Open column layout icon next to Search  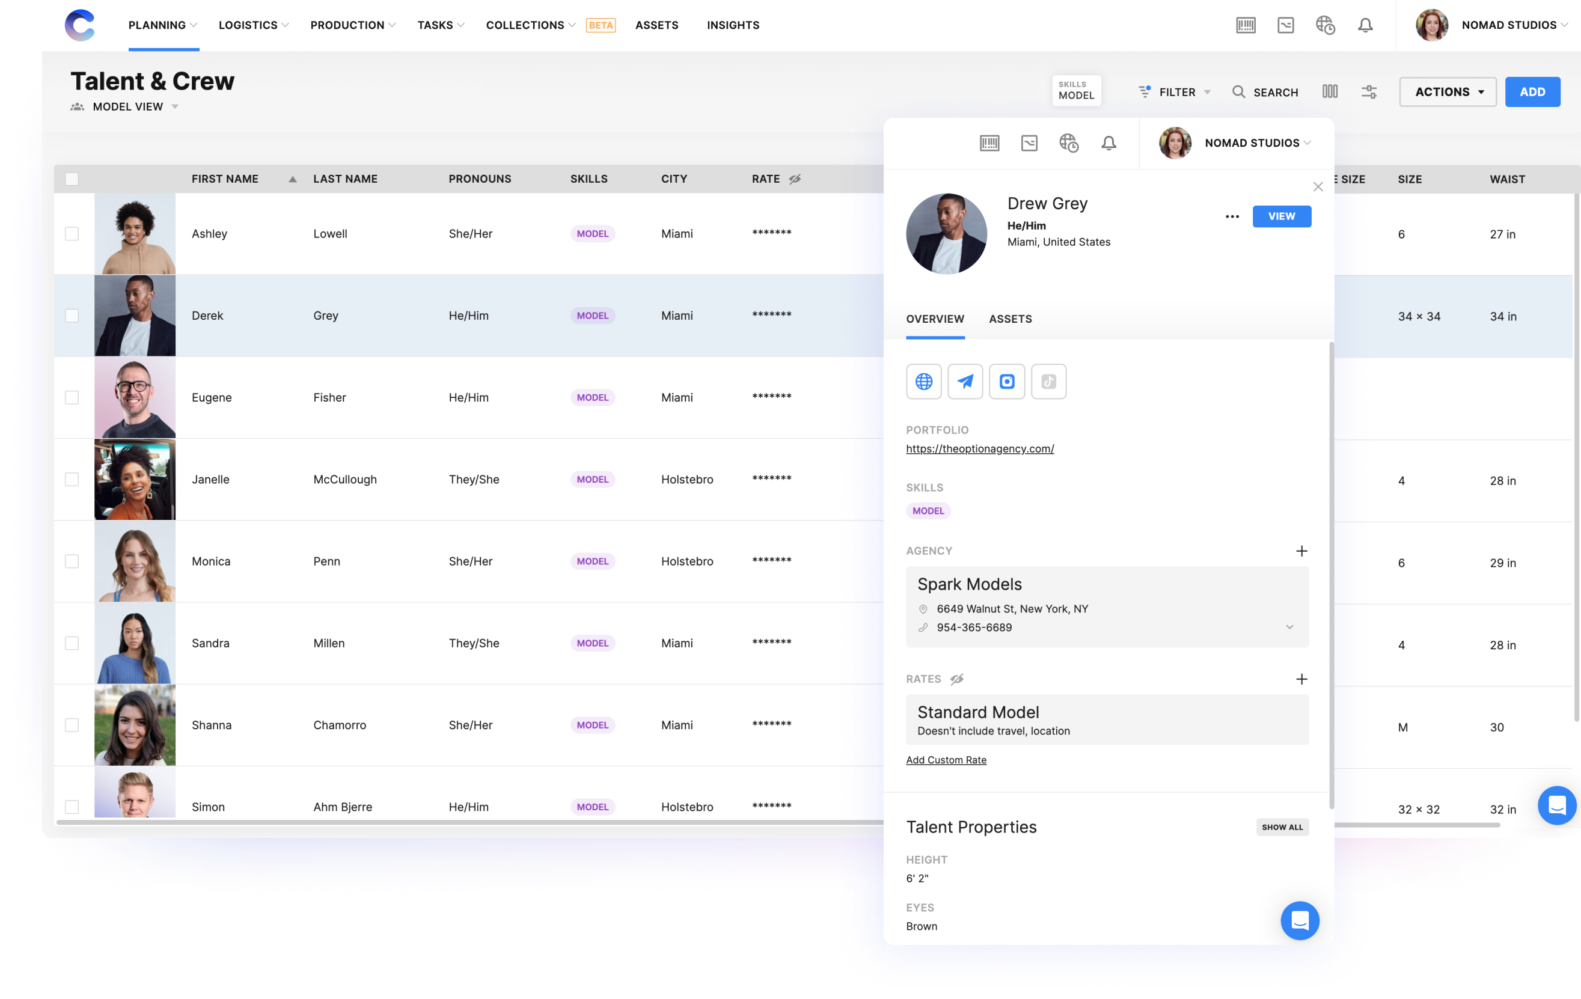1330,92
